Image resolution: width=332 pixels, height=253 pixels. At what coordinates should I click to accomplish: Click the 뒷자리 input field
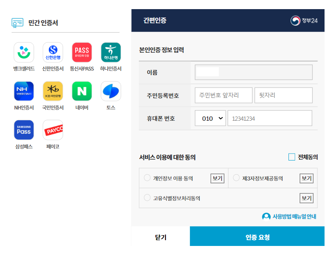click(x=284, y=95)
